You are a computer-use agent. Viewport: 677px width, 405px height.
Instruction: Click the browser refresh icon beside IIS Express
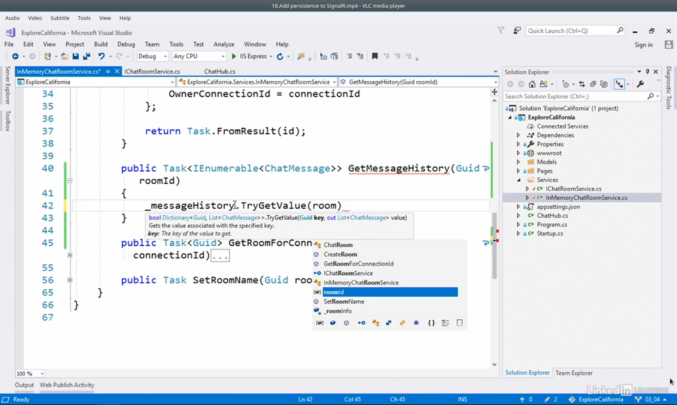280,57
